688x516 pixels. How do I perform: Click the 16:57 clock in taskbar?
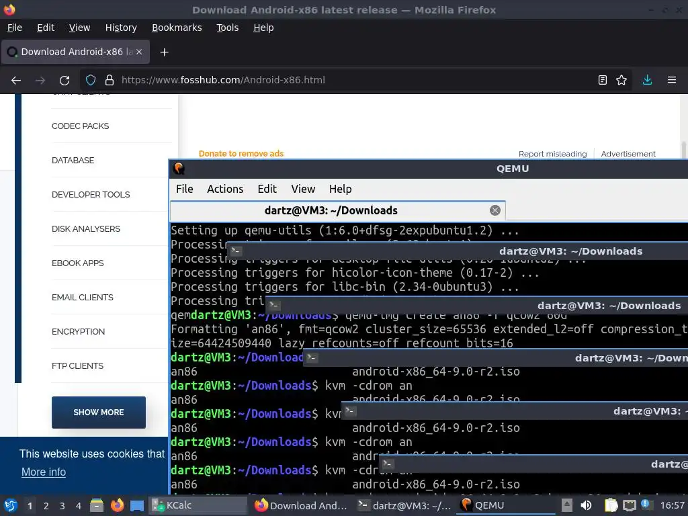pos(672,506)
